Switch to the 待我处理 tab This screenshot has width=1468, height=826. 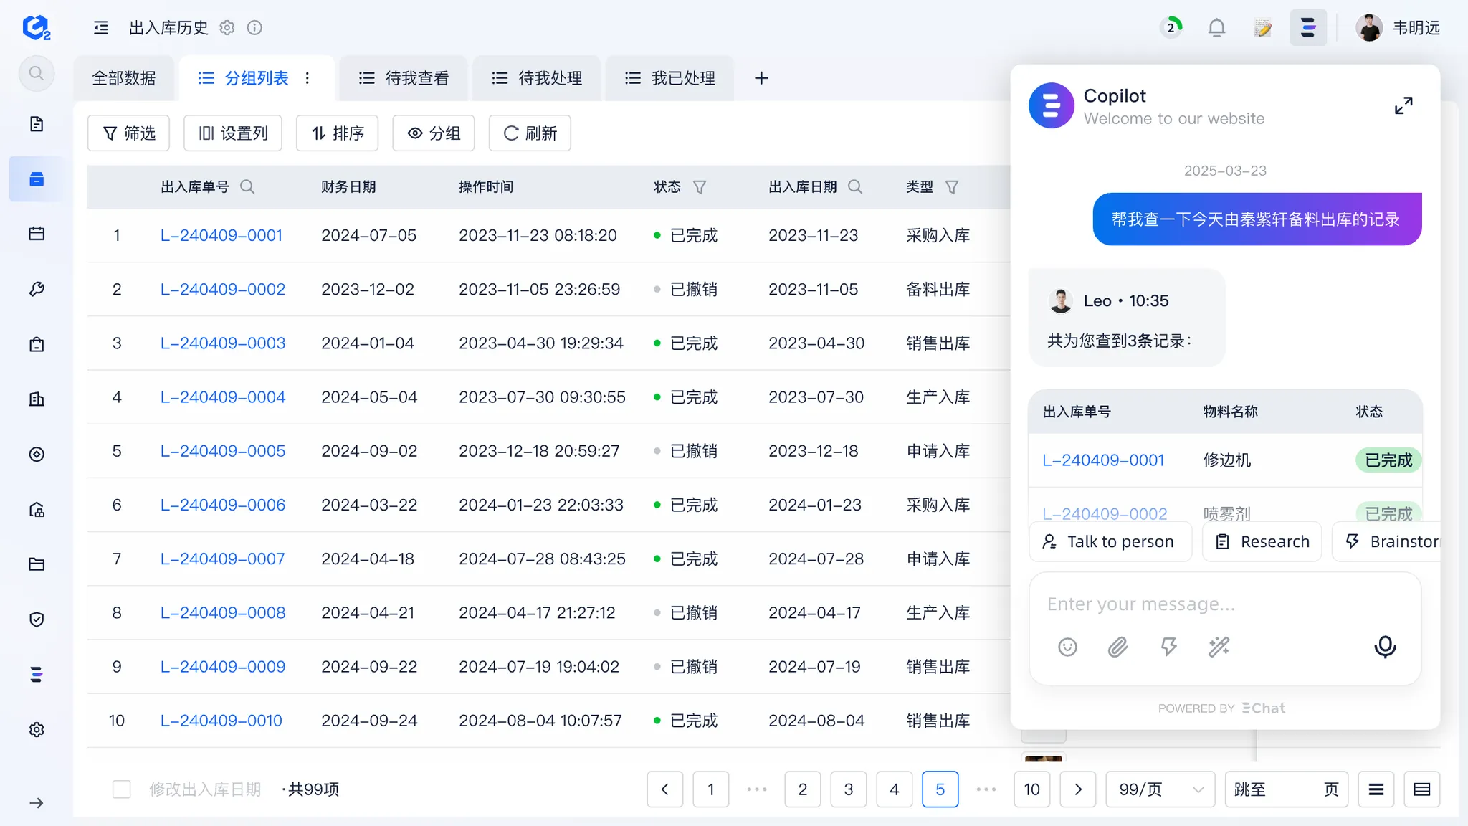point(538,78)
